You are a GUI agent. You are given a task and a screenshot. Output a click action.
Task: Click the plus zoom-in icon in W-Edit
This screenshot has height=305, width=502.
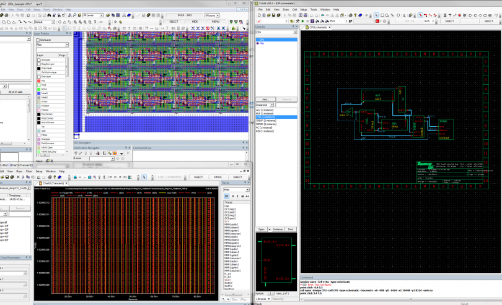[x=80, y=177]
